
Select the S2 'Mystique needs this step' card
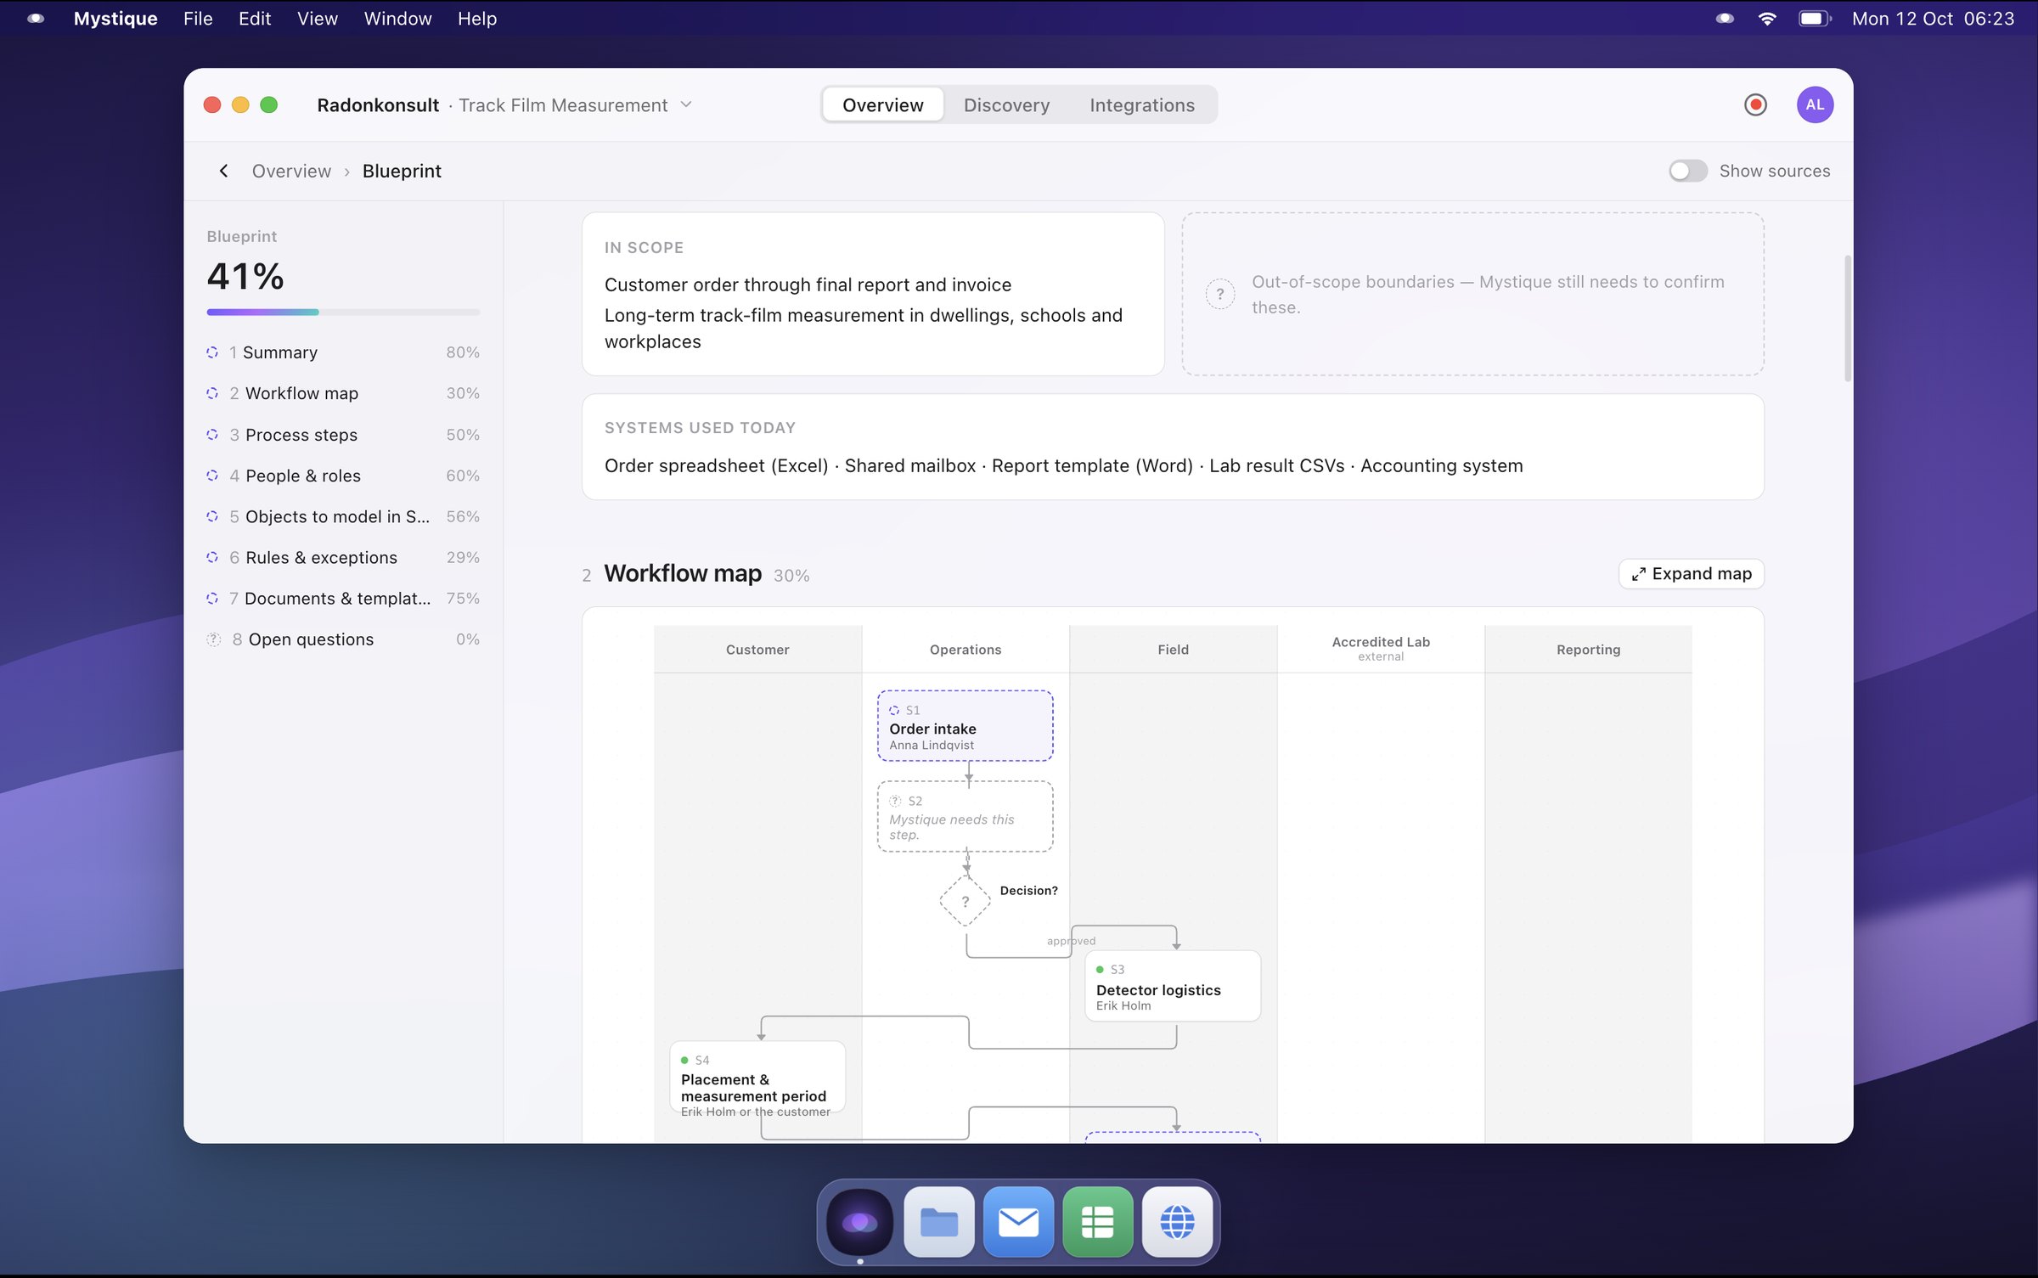(x=965, y=816)
